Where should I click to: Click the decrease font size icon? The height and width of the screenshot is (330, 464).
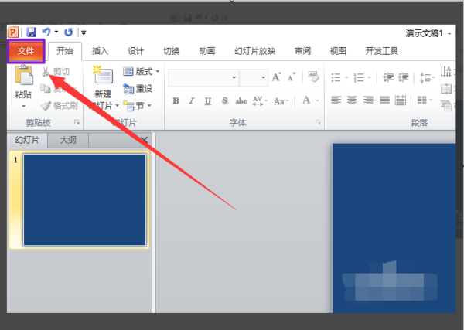pyautogui.click(x=292, y=77)
